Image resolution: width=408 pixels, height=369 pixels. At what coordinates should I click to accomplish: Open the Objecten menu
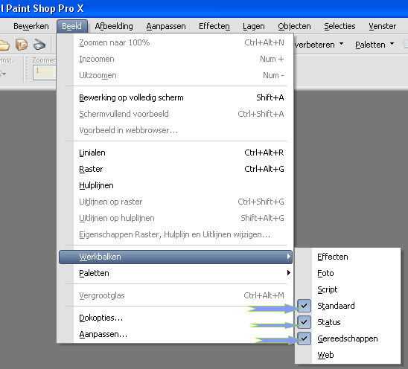pos(294,26)
